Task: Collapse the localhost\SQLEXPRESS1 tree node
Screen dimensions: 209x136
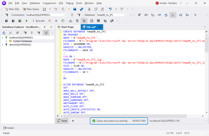Action: (x=2, y=38)
